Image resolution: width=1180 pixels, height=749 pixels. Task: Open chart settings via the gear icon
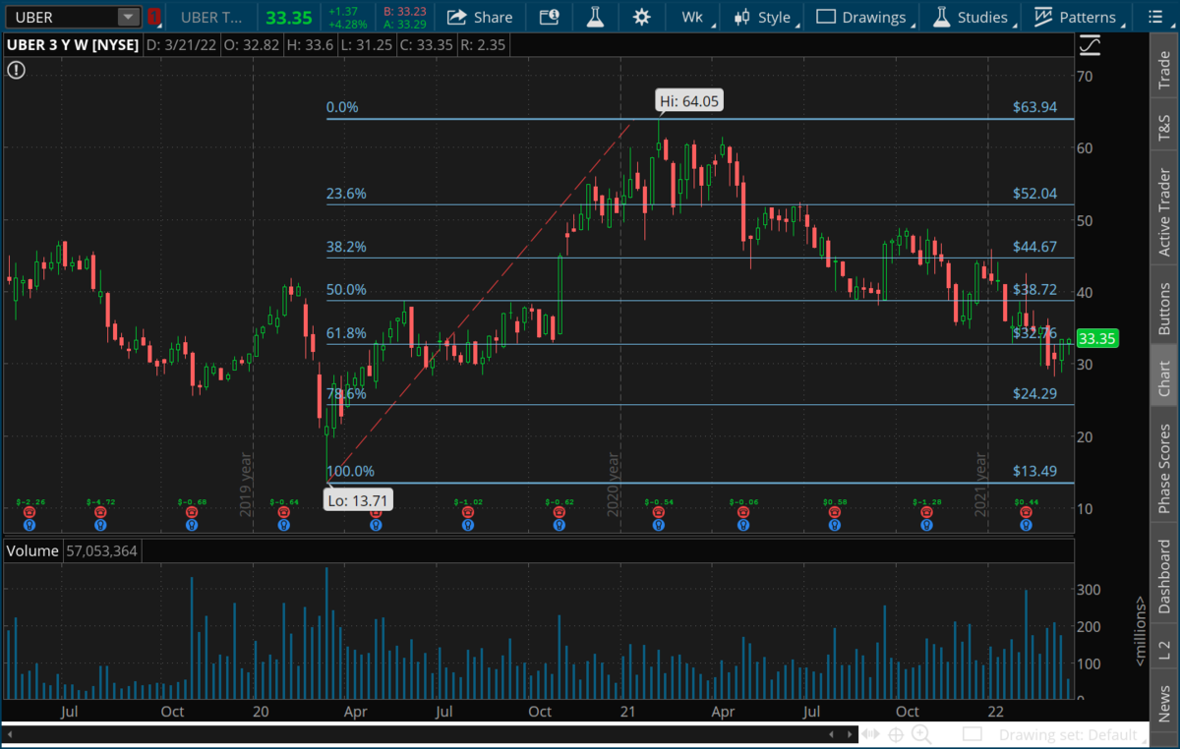pos(642,17)
